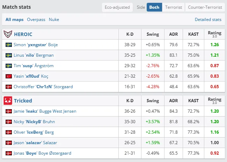Open the Tricked team name link

point(23,101)
